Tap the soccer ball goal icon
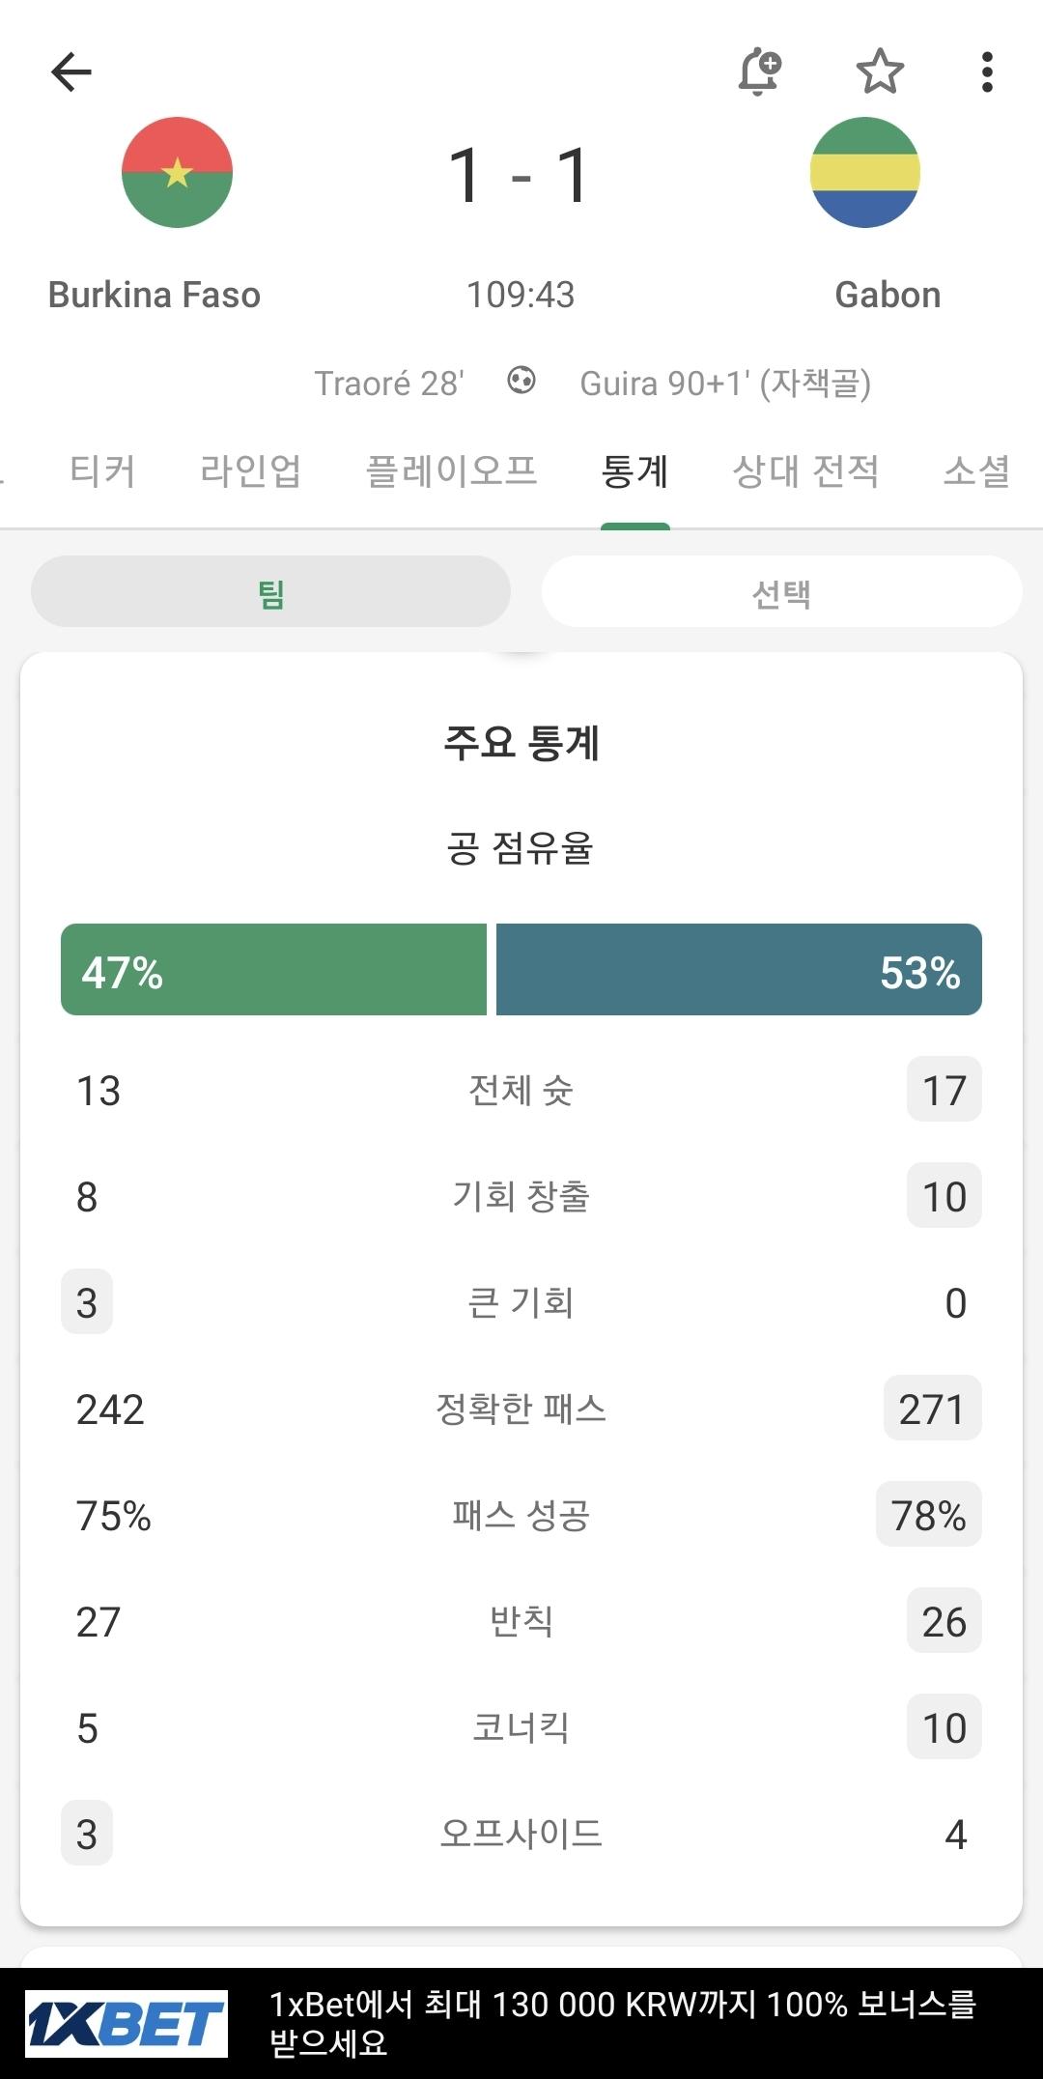The image size is (1043, 2079). point(521,381)
